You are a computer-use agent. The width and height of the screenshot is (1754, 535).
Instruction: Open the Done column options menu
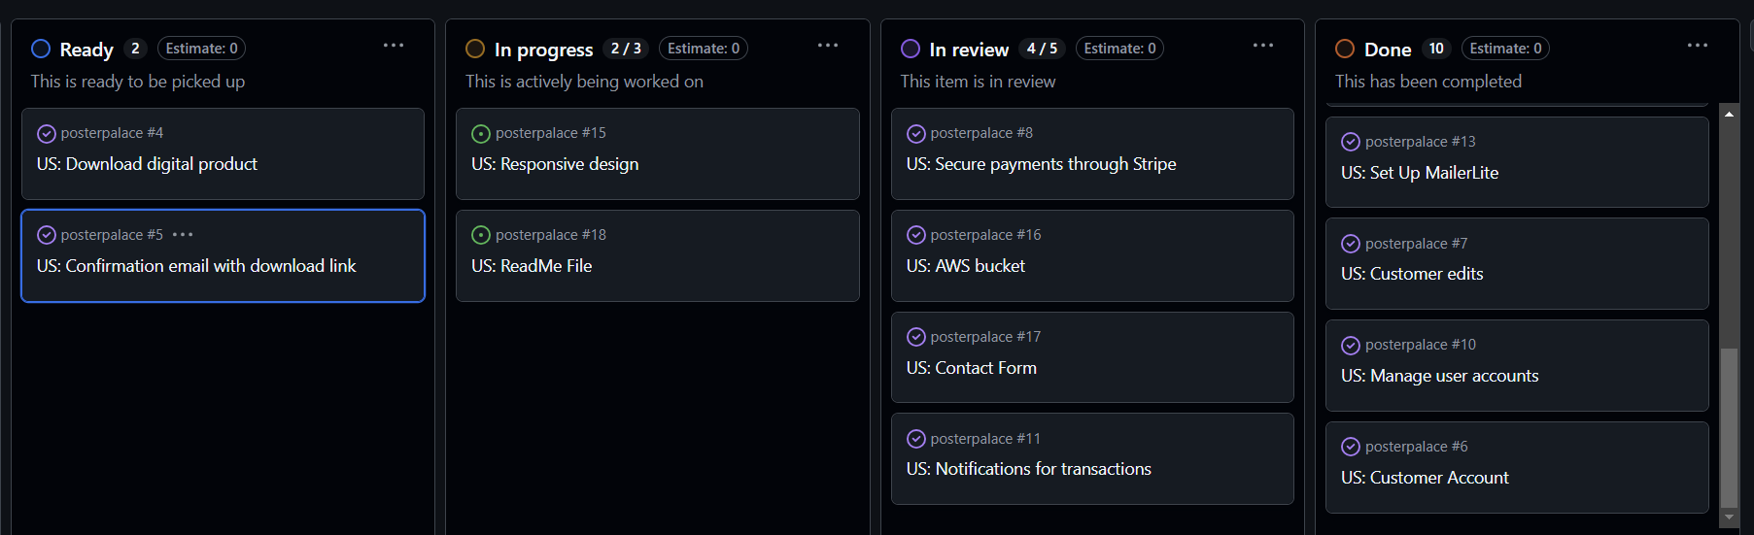point(1698,46)
